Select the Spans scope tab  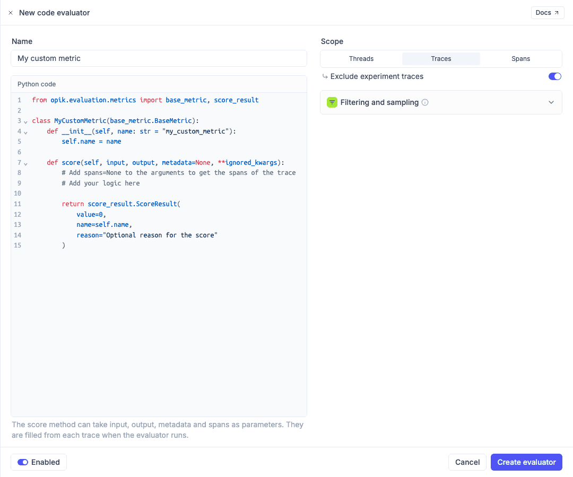[x=520, y=59]
